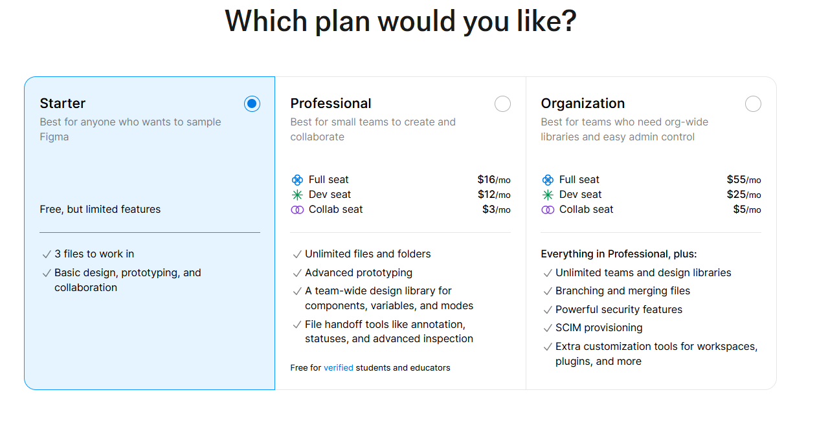Click the Organization Collab seat icon
Viewport: 817px width, 423px height.
(x=548, y=210)
